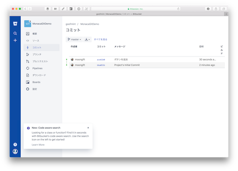238x171 pixels.
Task: Click the info icon in notification
Action: click(28, 128)
